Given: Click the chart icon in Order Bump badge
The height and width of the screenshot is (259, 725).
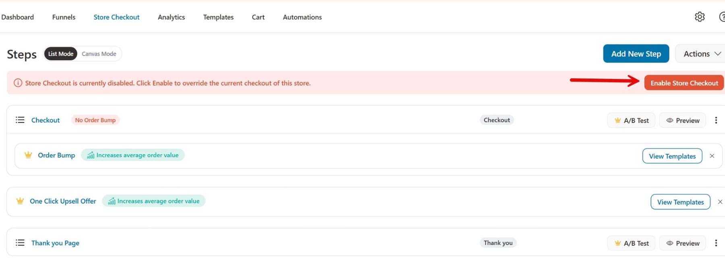Looking at the screenshot, I should click(x=91, y=155).
